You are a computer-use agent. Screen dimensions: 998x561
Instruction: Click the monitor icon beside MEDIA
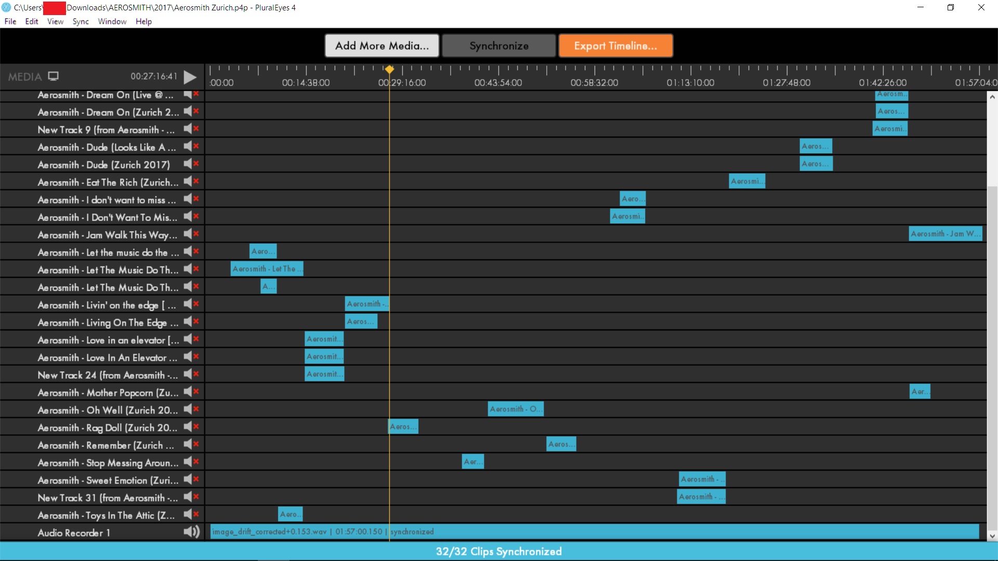(x=53, y=76)
